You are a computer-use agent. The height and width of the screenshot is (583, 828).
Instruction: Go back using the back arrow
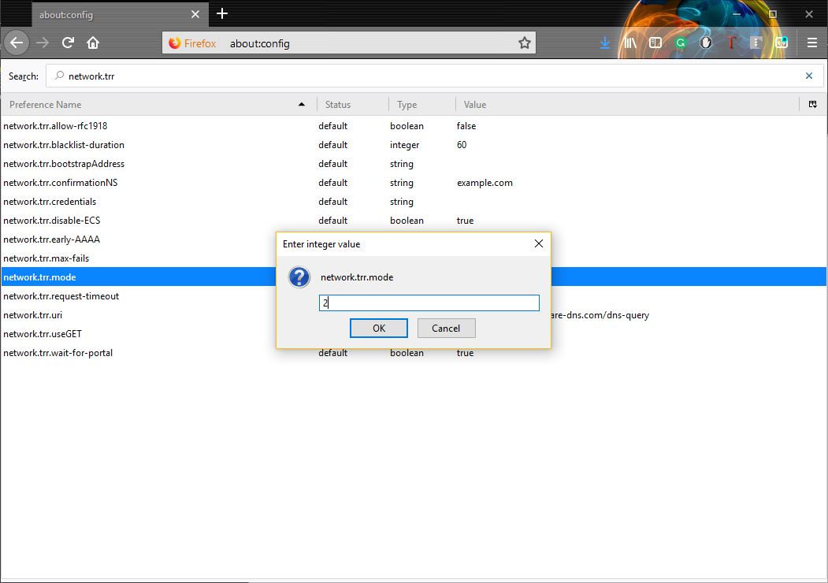pyautogui.click(x=17, y=43)
